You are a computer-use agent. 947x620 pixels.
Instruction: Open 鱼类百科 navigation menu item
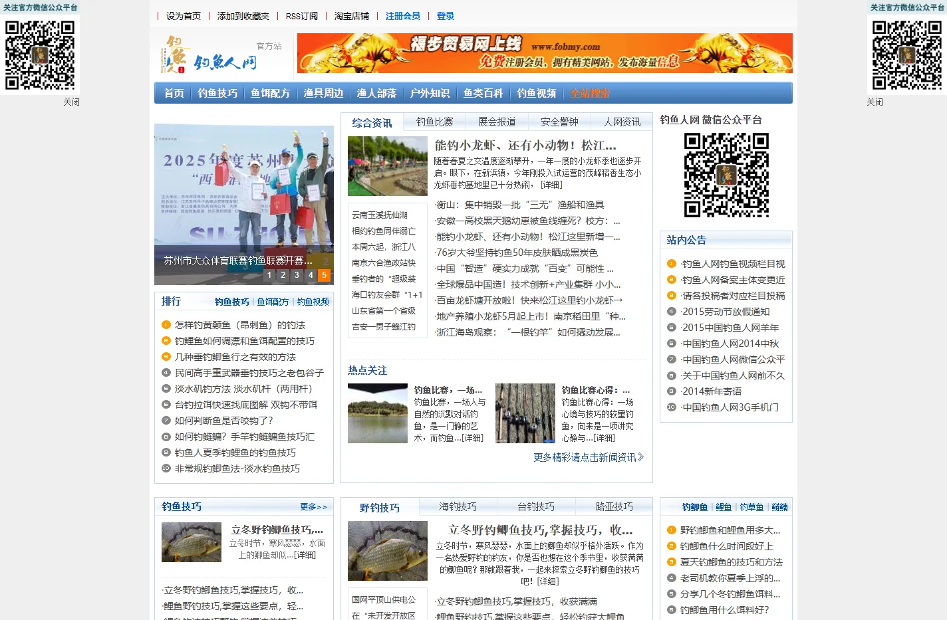[x=483, y=93]
